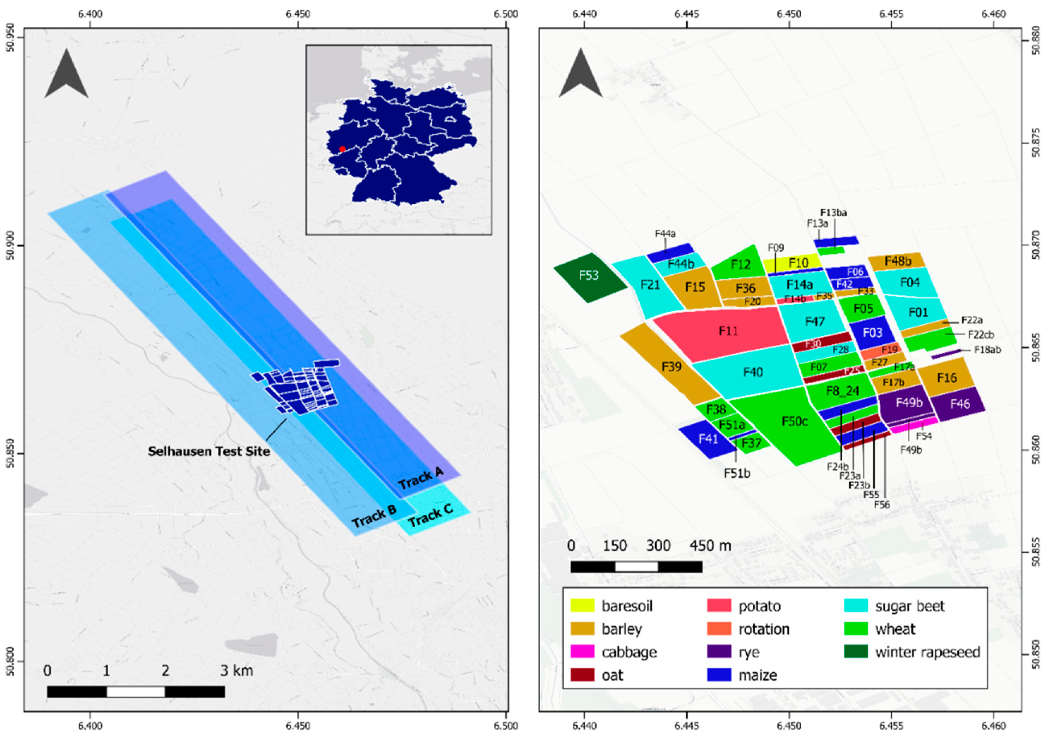
Task: Click the Germany inset map
Action: [398, 140]
